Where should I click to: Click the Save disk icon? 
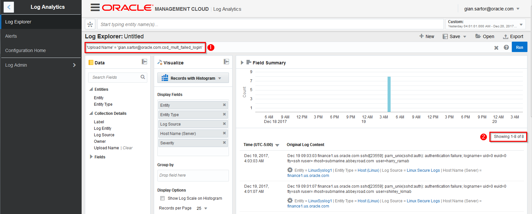coord(445,36)
